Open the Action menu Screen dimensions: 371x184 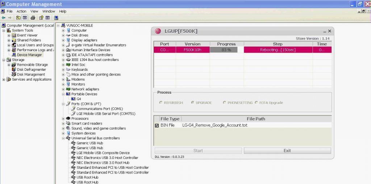tap(21, 11)
